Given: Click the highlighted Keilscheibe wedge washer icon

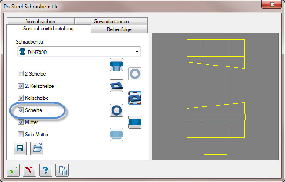Looking at the screenshot, I should (x=135, y=98).
